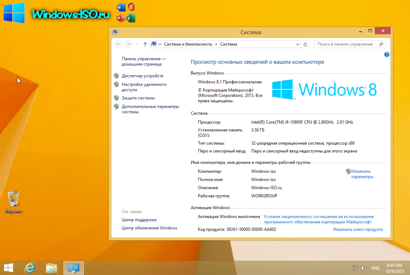Click the processor value i9-10900F text
This screenshot has width=410, height=275.
click(x=302, y=122)
